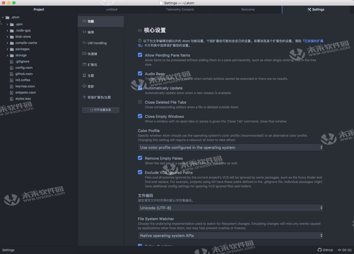View the 扩展包 packages section
The height and width of the screenshot is (254, 354).
pyautogui.click(x=92, y=65)
